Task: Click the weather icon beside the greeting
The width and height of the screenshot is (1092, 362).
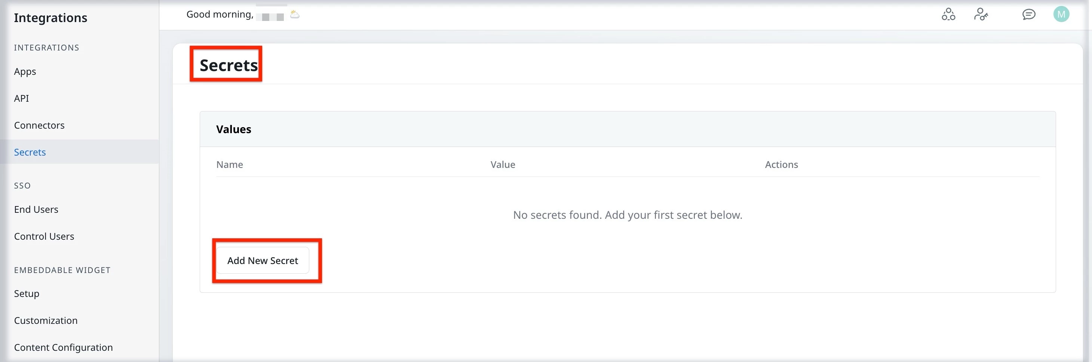Action: 295,14
